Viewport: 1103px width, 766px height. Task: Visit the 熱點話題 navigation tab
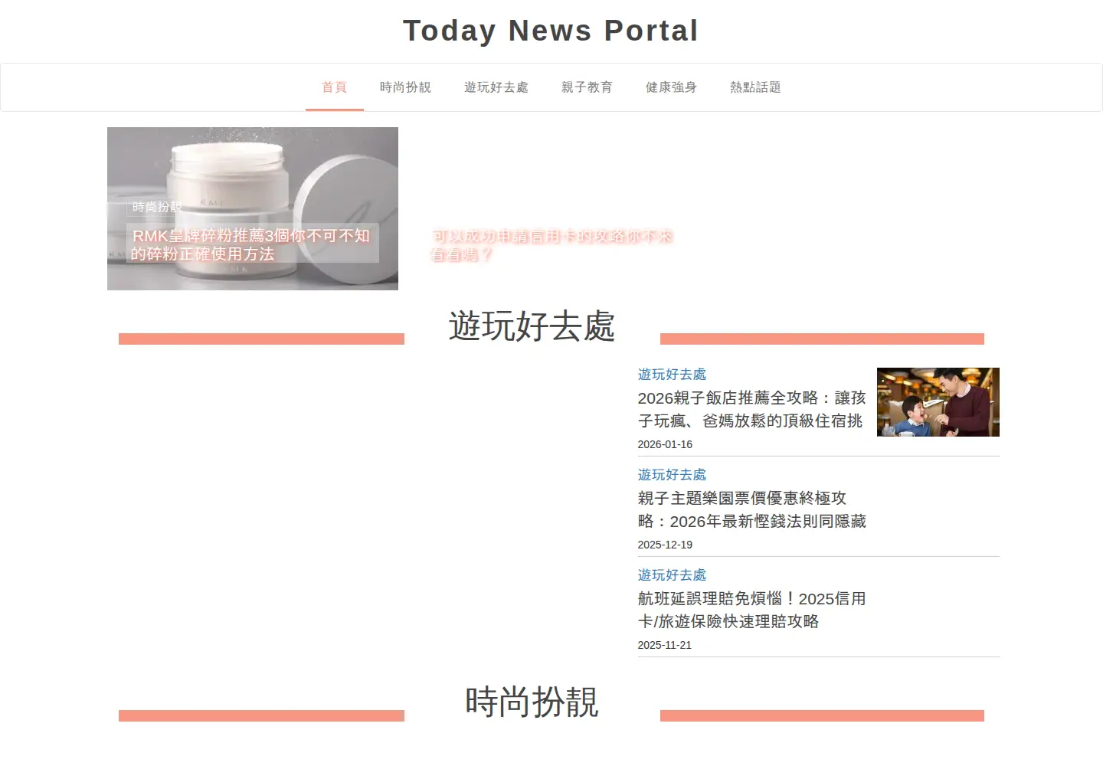click(x=755, y=87)
